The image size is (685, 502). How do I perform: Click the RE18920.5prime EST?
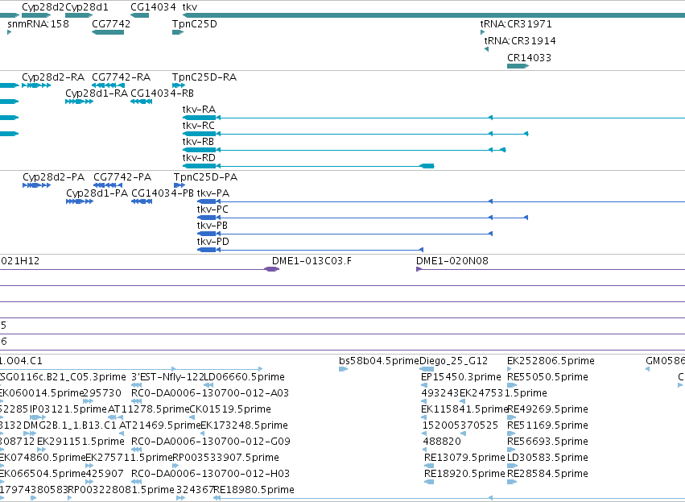(x=429, y=482)
